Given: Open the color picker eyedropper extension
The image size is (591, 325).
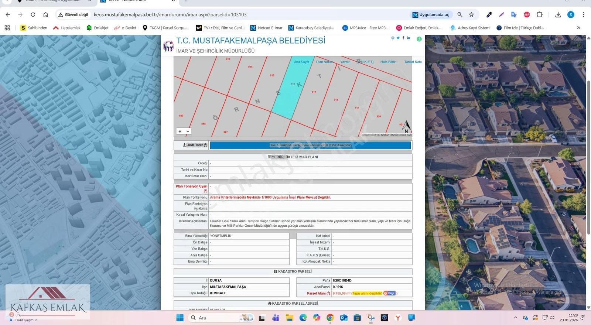Looking at the screenshot, I should point(489,15).
